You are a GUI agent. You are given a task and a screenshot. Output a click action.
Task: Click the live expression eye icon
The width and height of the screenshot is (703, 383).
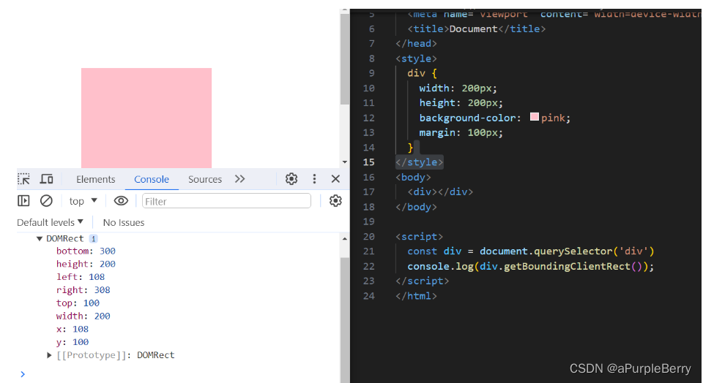coord(121,201)
